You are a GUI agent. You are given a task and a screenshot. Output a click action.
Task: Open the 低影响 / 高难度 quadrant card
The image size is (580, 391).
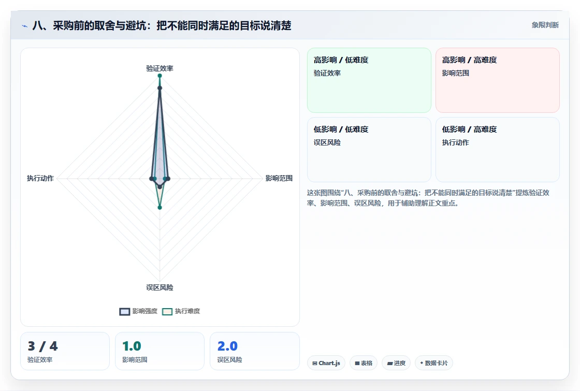(498, 150)
